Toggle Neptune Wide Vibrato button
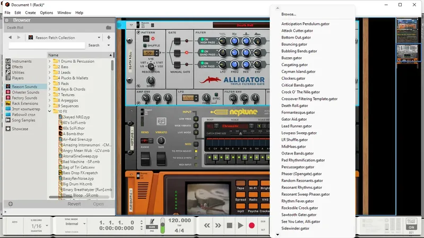The height and width of the screenshot is (238, 424). (196, 125)
